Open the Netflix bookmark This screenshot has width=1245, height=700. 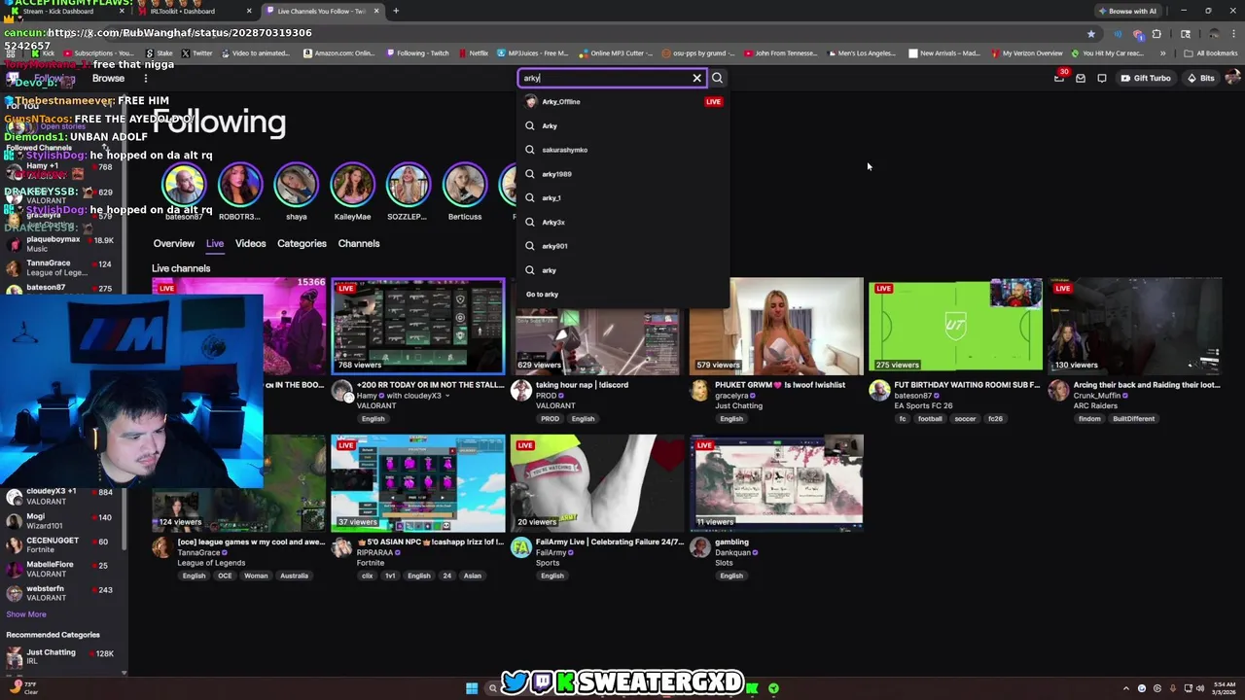pos(473,53)
